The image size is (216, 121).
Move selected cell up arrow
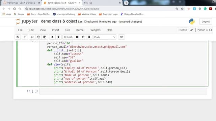pyautogui.click(x=52, y=37)
